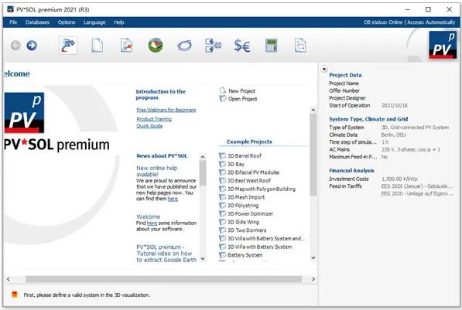Collapse the project overview side panel arrow
The height and width of the screenshot is (310, 462).
324,70
